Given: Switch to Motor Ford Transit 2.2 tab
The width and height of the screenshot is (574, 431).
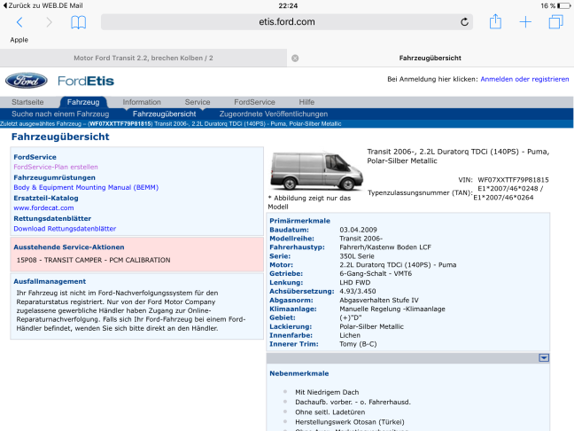Looking at the screenshot, I should coord(143,58).
